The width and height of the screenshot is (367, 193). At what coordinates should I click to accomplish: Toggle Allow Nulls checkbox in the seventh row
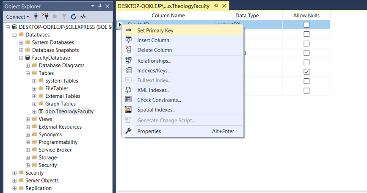coord(306,81)
